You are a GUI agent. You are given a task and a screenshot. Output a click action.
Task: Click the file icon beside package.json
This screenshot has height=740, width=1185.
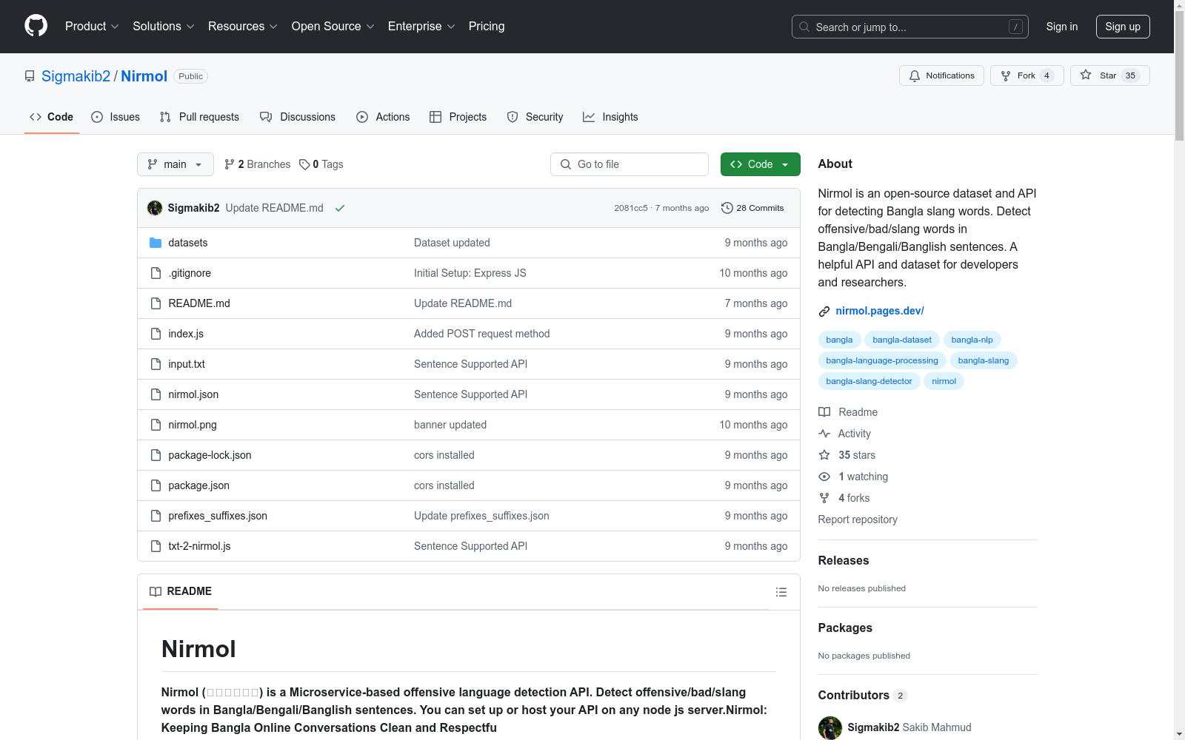coord(156,485)
